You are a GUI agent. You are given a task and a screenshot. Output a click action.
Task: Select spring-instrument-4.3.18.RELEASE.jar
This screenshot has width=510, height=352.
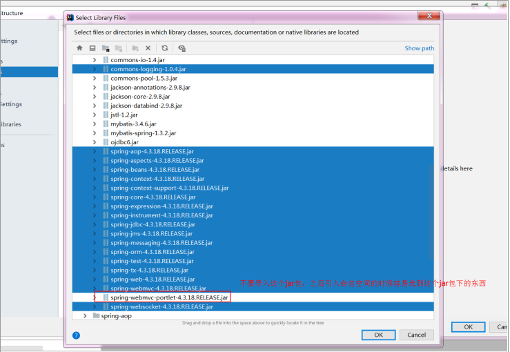253,215
